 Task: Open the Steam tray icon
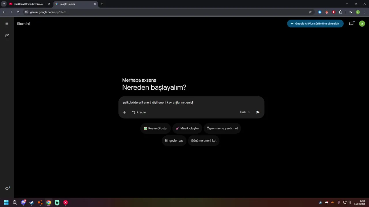point(320,202)
